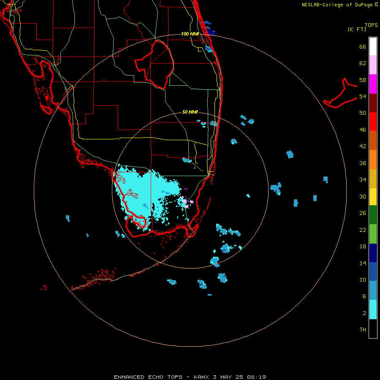
Task: Click the 42 legend value
Action: [x=363, y=147]
